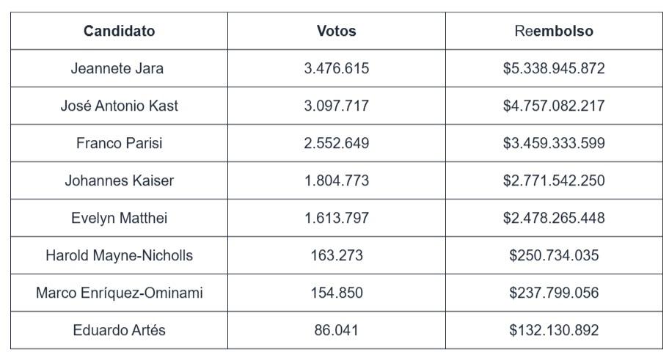Click the $5.338.945.872 reimbursement amount
This screenshot has width=669, height=355.
[554, 68]
